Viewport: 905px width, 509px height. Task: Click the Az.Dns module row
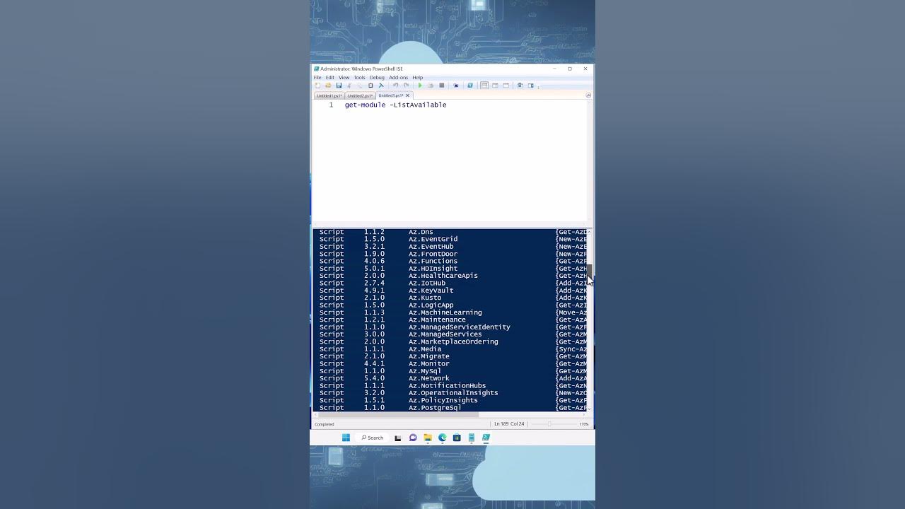(x=452, y=232)
